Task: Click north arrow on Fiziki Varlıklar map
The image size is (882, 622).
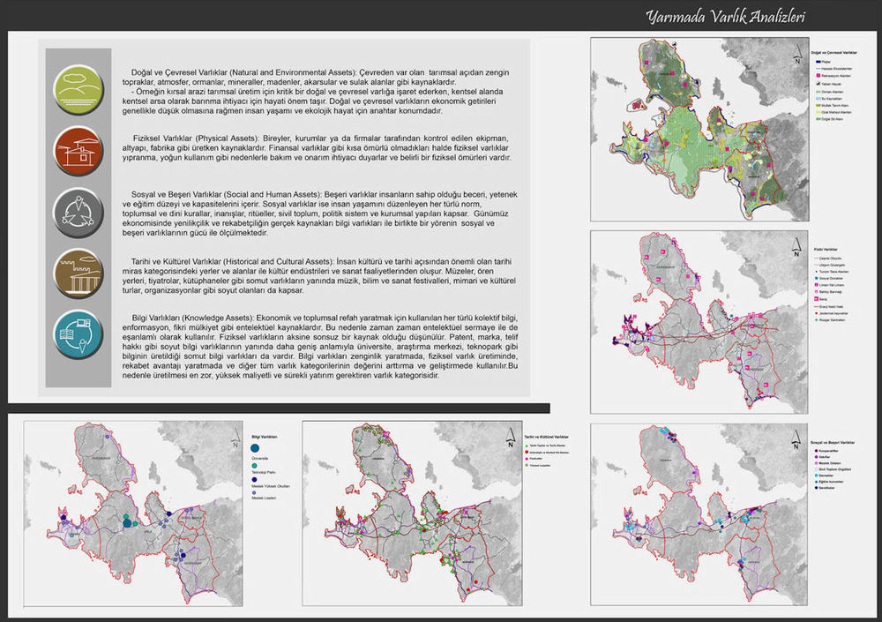Action: (x=797, y=249)
